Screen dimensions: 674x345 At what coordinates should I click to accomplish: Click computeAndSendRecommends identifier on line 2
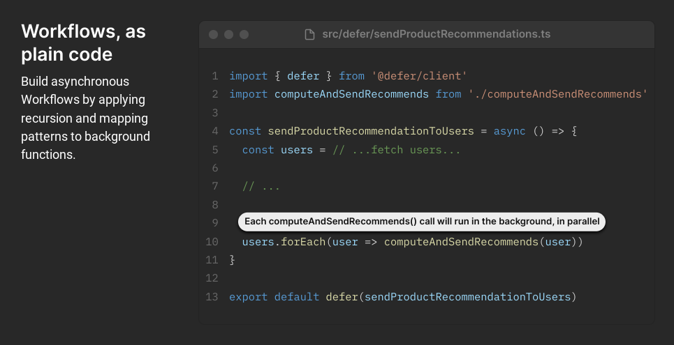[351, 94]
